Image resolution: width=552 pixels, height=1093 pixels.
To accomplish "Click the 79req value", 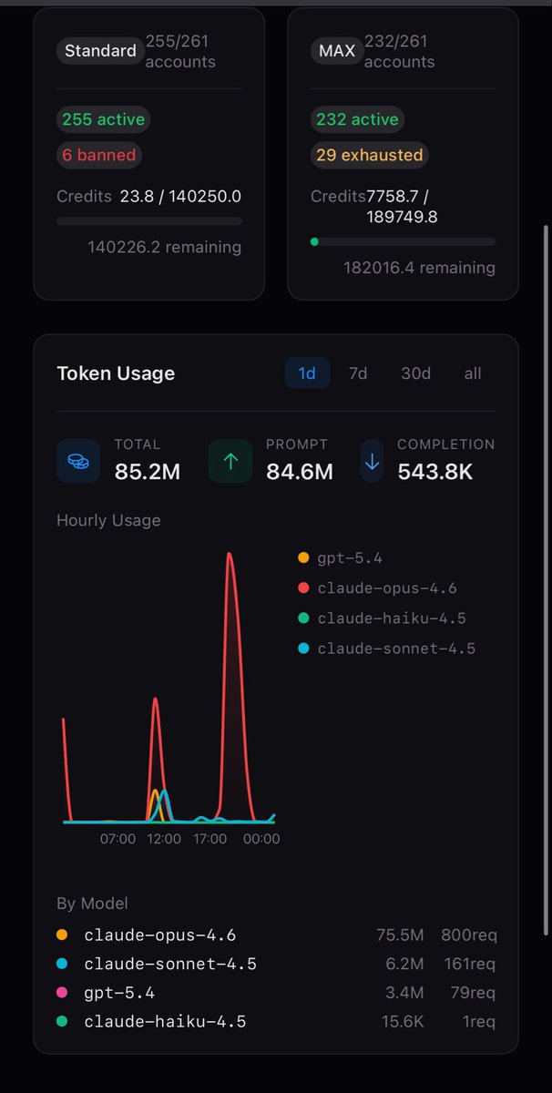I will [x=475, y=993].
